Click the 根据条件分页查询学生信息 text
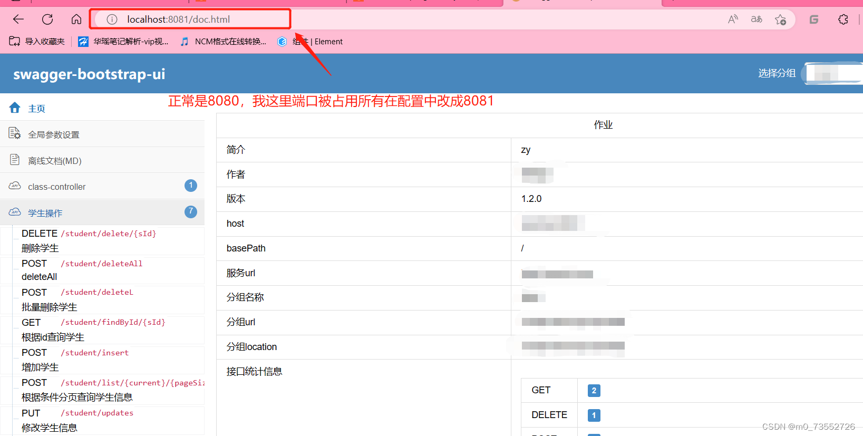 click(77, 397)
